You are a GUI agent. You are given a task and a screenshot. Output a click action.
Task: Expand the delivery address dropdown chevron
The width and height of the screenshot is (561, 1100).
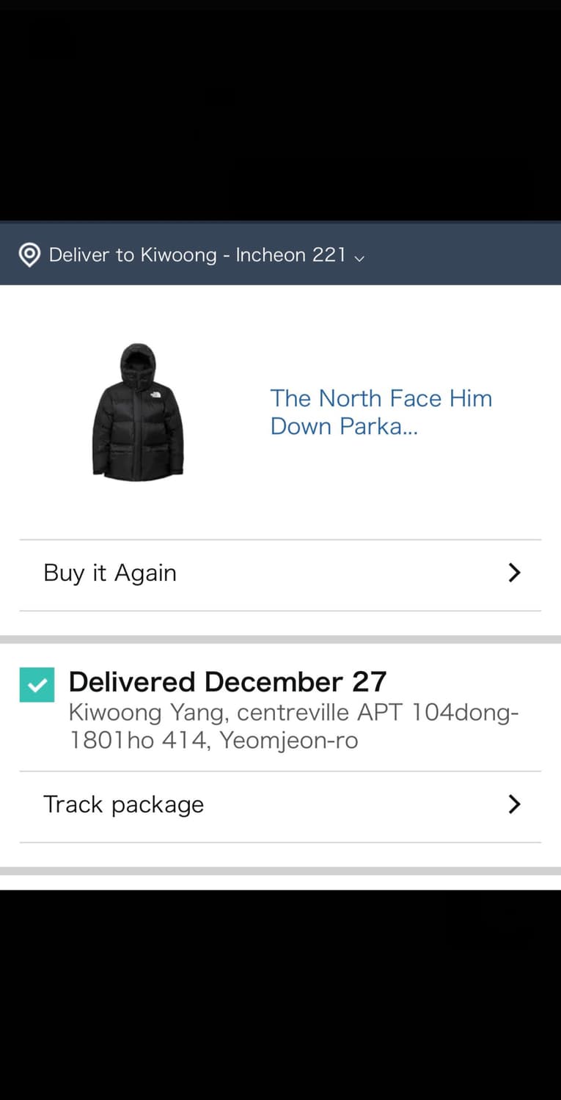point(359,257)
